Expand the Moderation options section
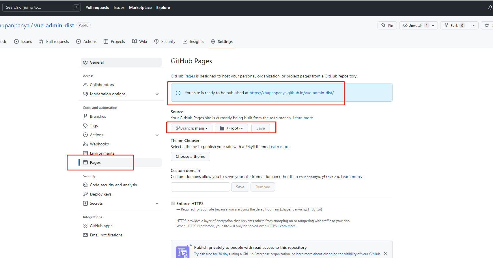This screenshot has height=258, width=493. tap(157, 94)
